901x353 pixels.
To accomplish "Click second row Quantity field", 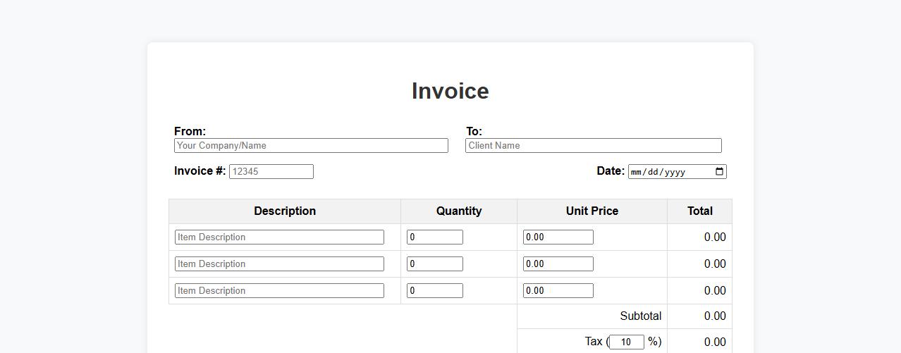I will 435,264.
